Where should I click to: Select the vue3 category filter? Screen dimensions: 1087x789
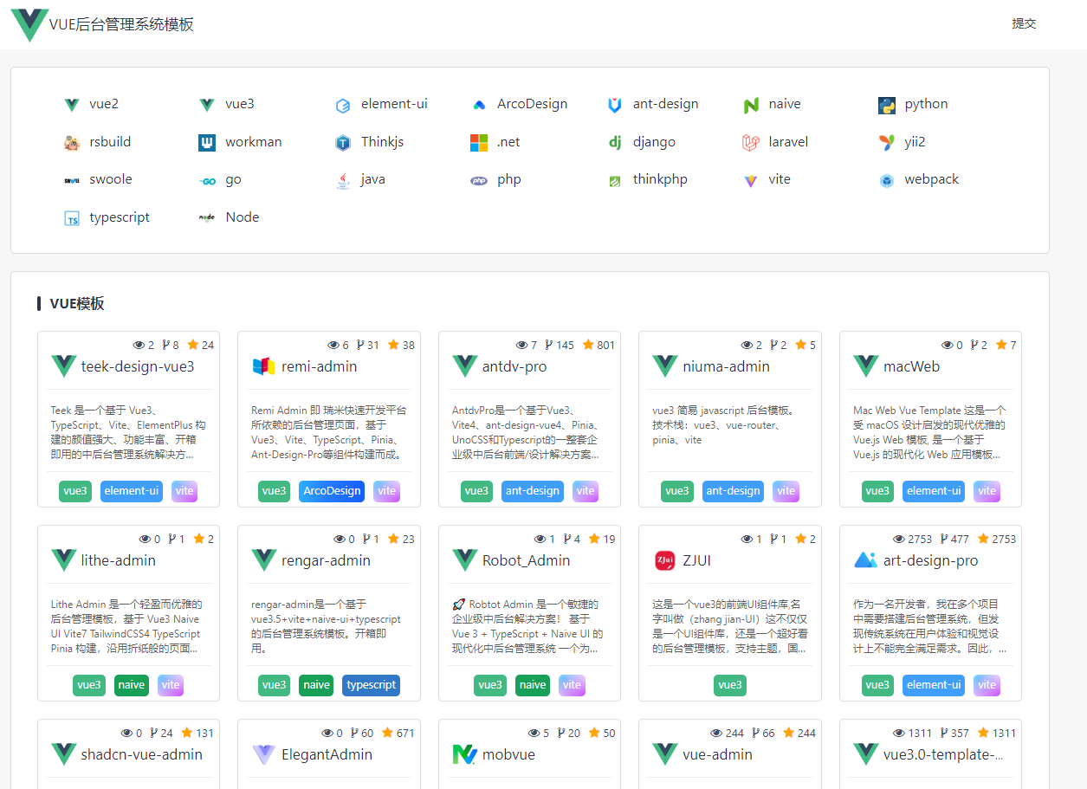pyautogui.click(x=239, y=104)
